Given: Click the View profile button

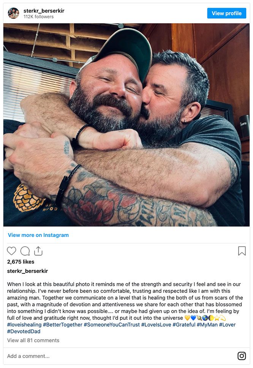Looking at the screenshot, I should pyautogui.click(x=226, y=13).
